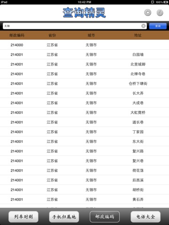Select the 复兴巷 address row
This screenshot has width=169, height=225.
click(x=84, y=161)
